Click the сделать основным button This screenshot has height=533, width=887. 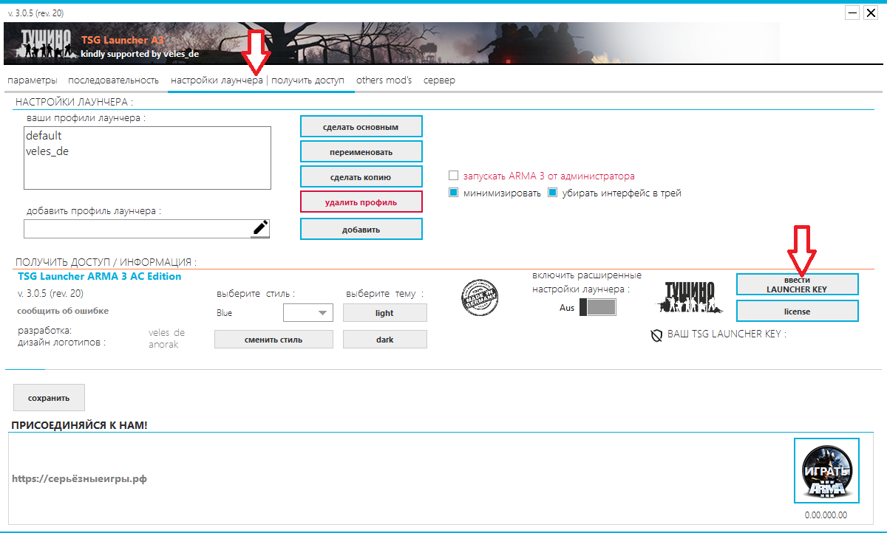click(361, 126)
